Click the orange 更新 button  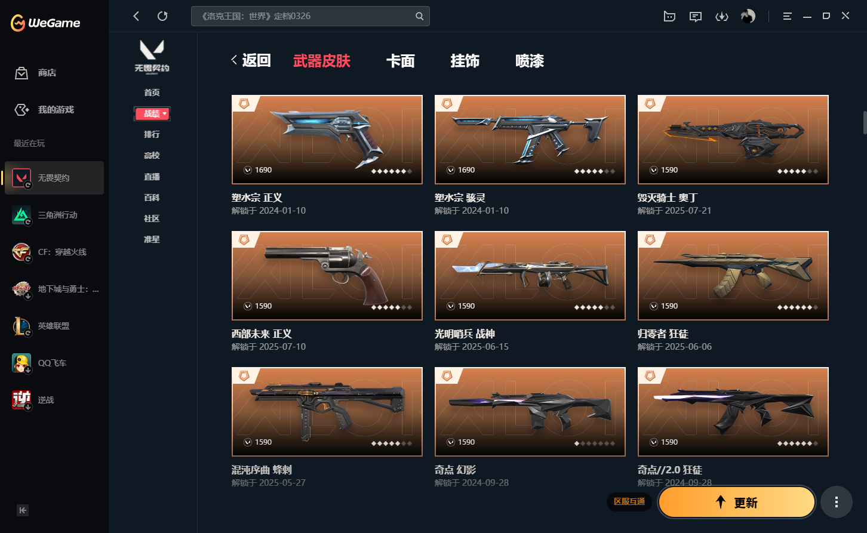click(736, 502)
